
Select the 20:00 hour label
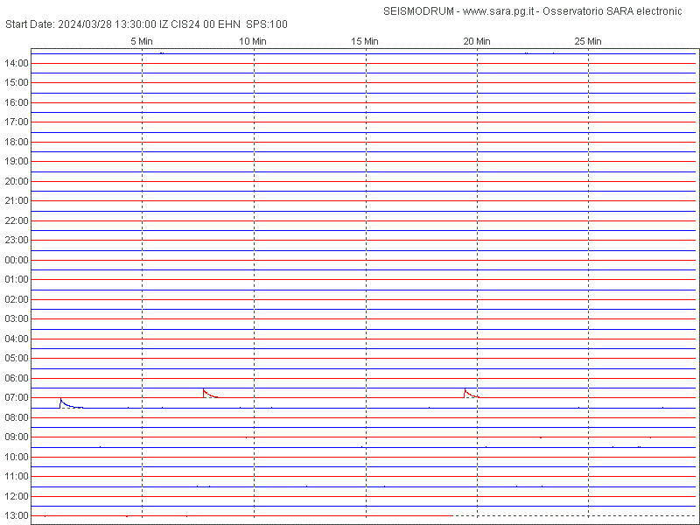pyautogui.click(x=17, y=181)
